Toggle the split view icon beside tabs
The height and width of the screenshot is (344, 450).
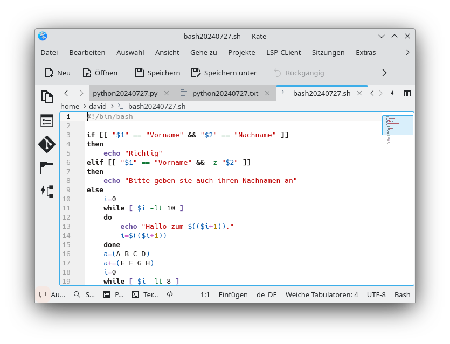tap(407, 93)
